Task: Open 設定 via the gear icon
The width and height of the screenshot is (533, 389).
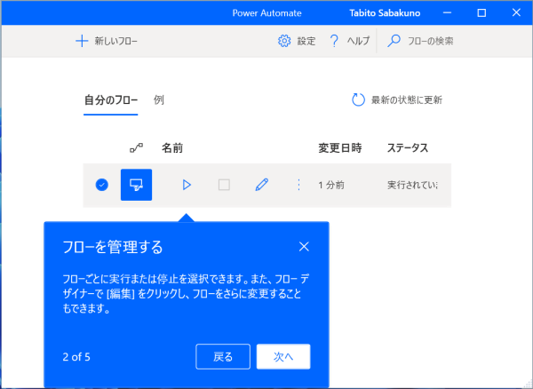Action: [284, 41]
